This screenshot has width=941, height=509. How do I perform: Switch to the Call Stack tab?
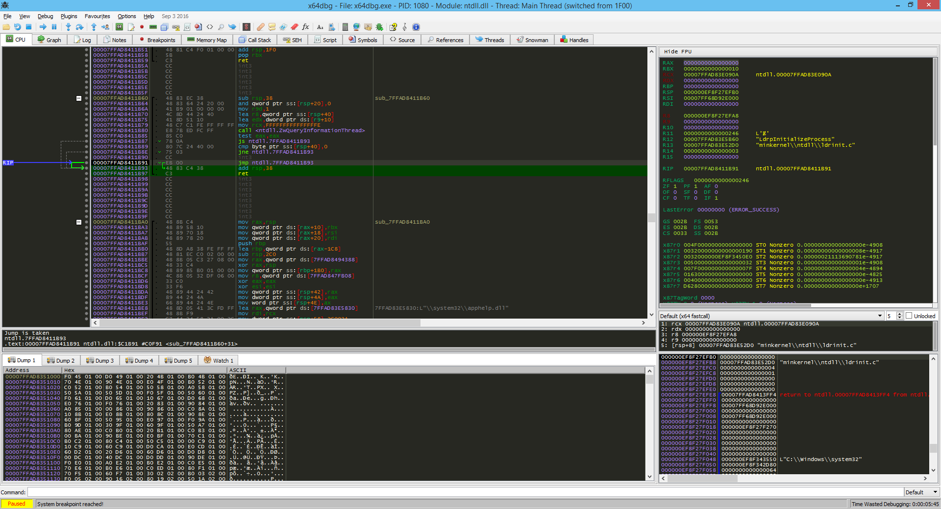click(255, 40)
